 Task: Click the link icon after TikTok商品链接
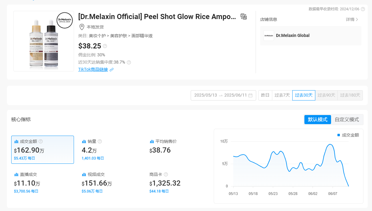(112, 70)
